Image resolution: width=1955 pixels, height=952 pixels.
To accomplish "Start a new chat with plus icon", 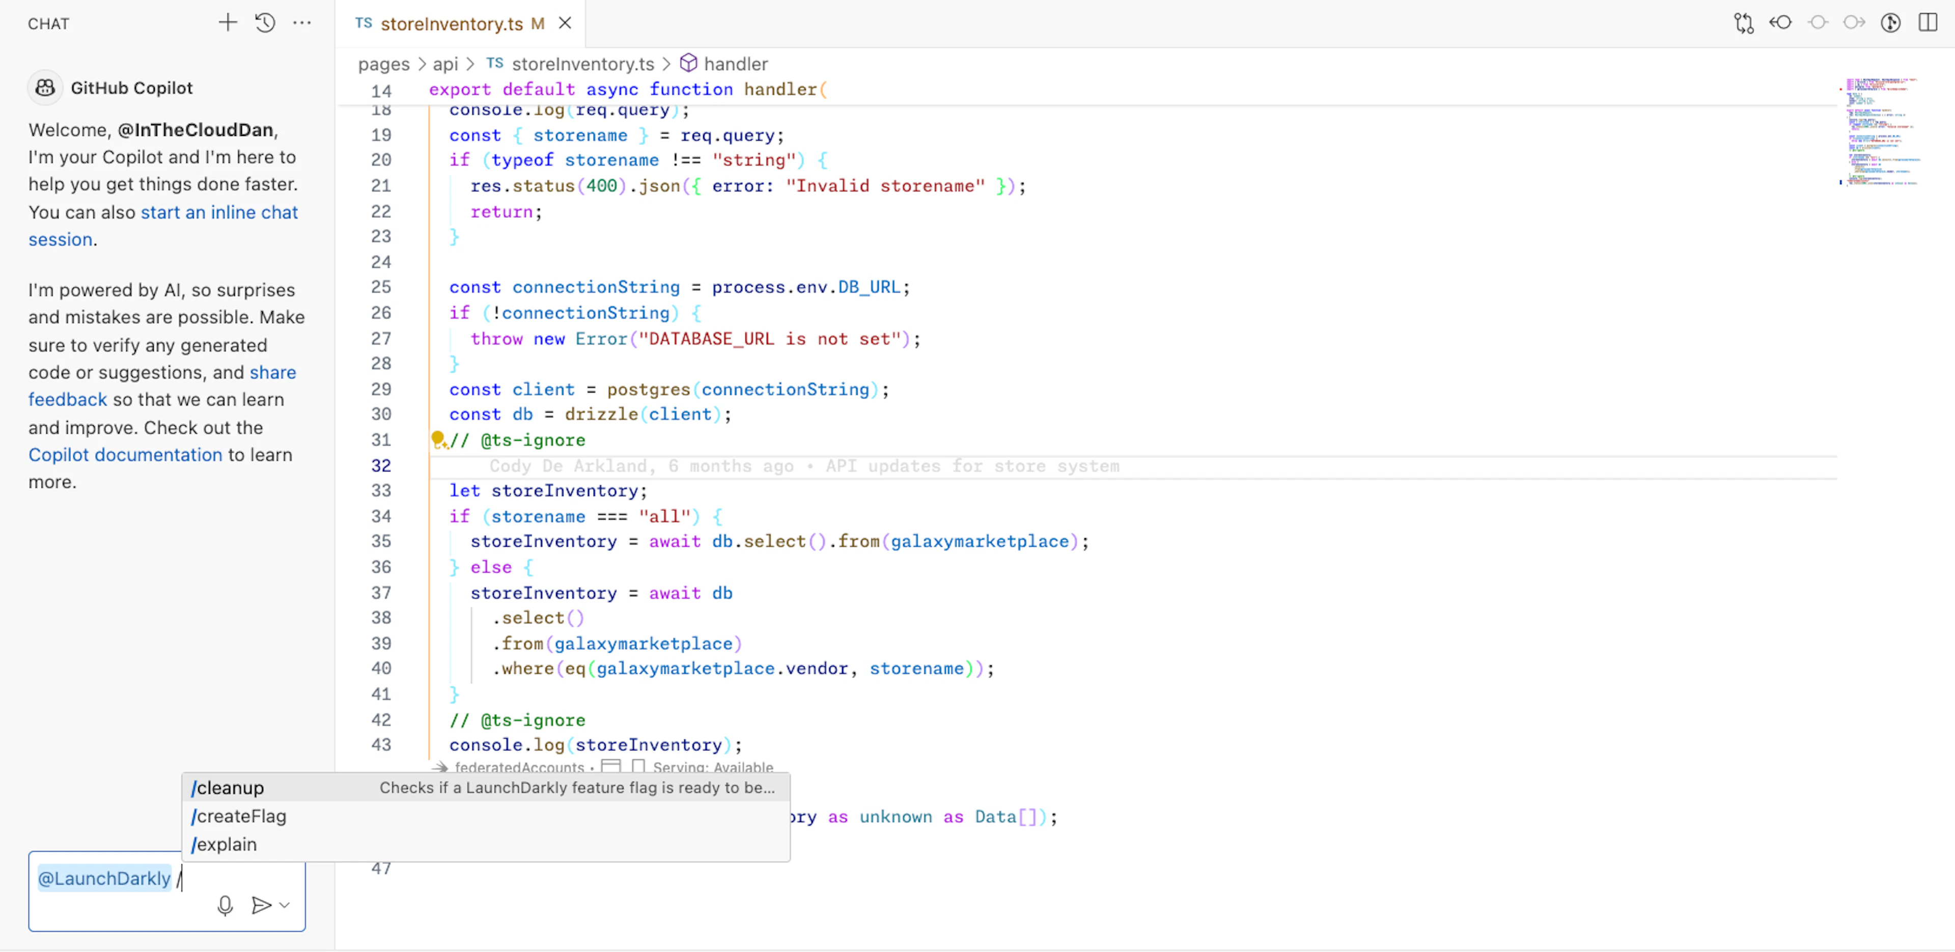I will tap(228, 23).
